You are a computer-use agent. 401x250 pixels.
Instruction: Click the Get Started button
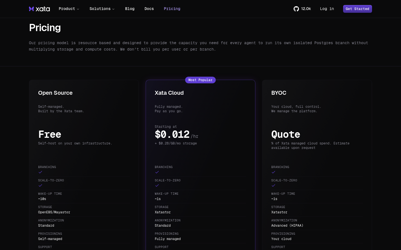(358, 9)
